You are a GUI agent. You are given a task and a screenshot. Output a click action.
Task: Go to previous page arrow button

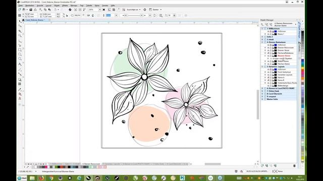pyautogui.click(x=31, y=164)
